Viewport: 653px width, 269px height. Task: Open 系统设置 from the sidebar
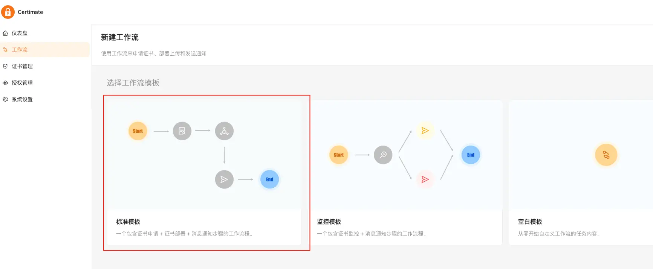[x=22, y=99]
